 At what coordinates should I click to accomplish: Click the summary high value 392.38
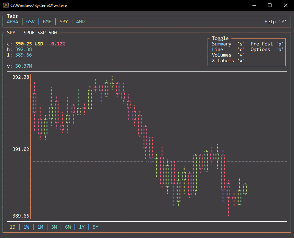tap(24, 49)
